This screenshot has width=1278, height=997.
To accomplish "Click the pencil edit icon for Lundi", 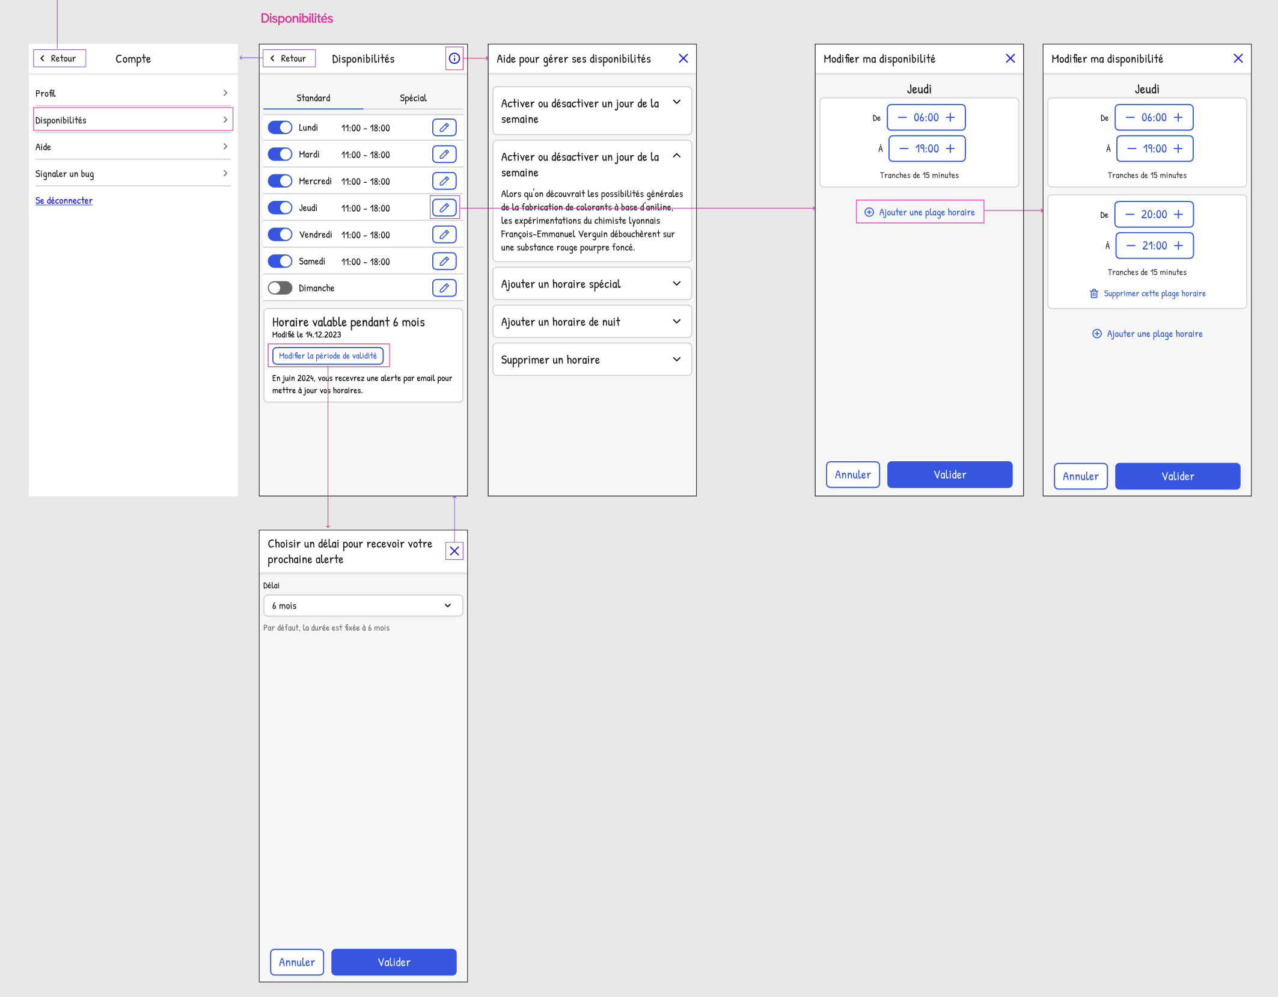I will click(444, 127).
